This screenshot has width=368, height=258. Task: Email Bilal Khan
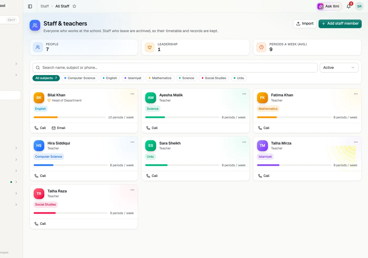tap(59, 128)
